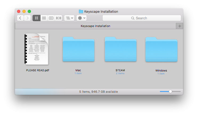Open the gear action menu
This screenshot has height=116, width=198.
pos(82,18)
